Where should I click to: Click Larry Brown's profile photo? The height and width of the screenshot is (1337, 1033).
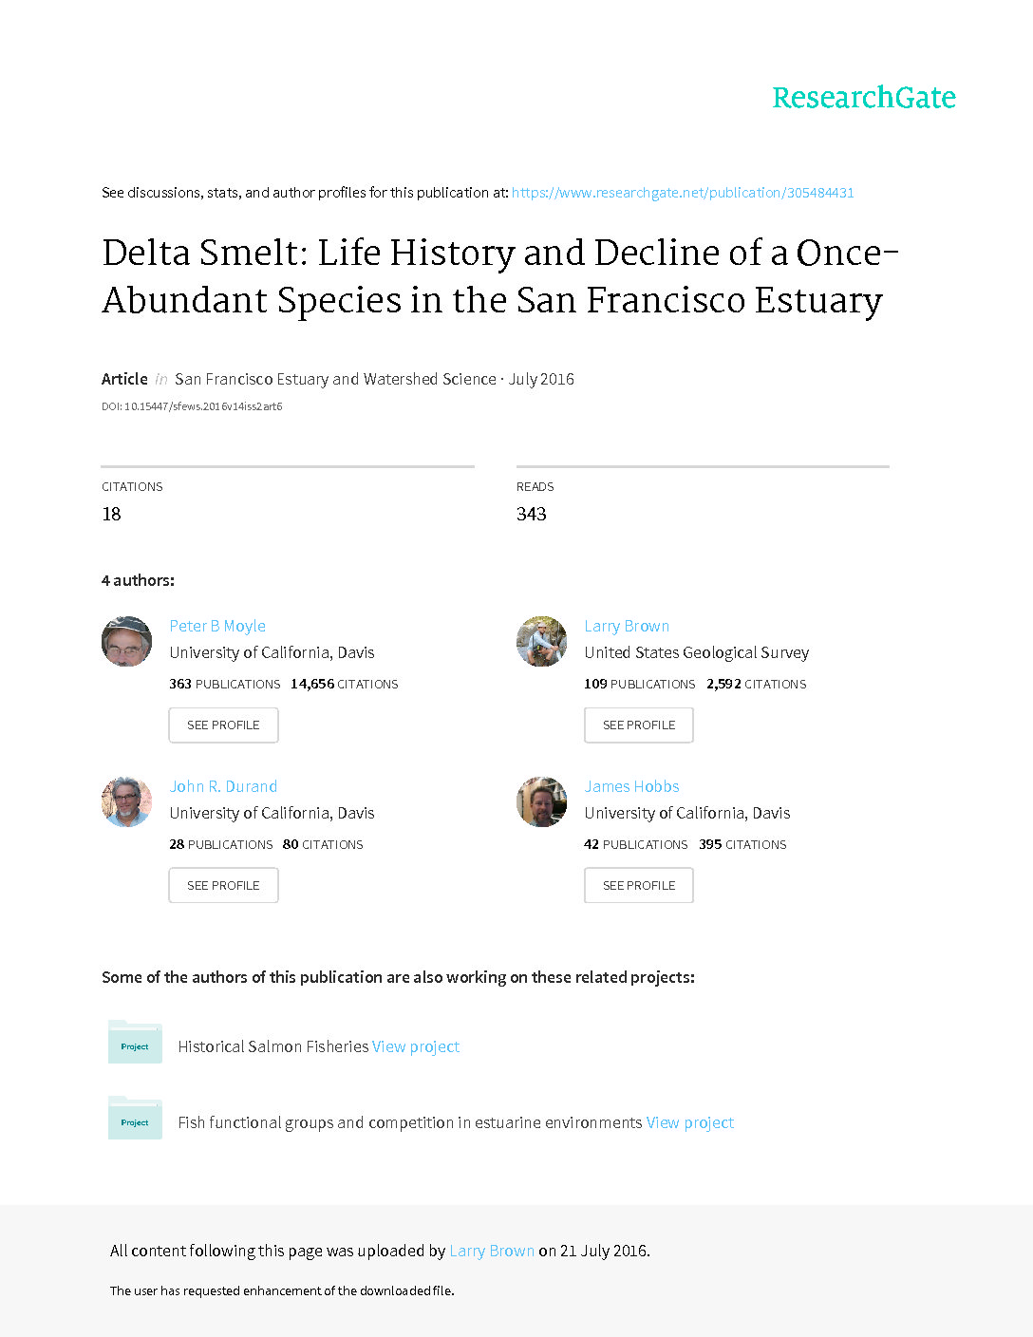coord(541,641)
